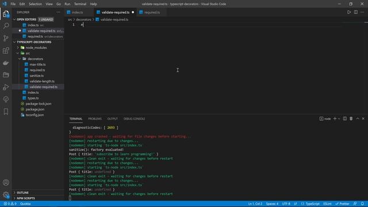The image size is (368, 207).
Task: Open the Docker view in activity bar
Action: click(x=6, y=63)
